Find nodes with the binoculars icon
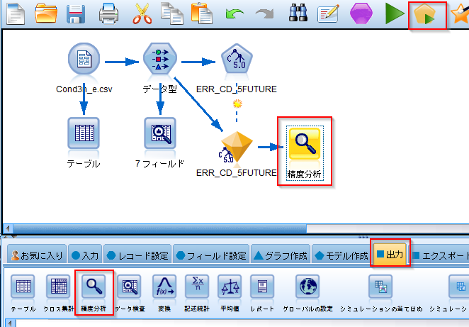469x327 pixels. 298,13
